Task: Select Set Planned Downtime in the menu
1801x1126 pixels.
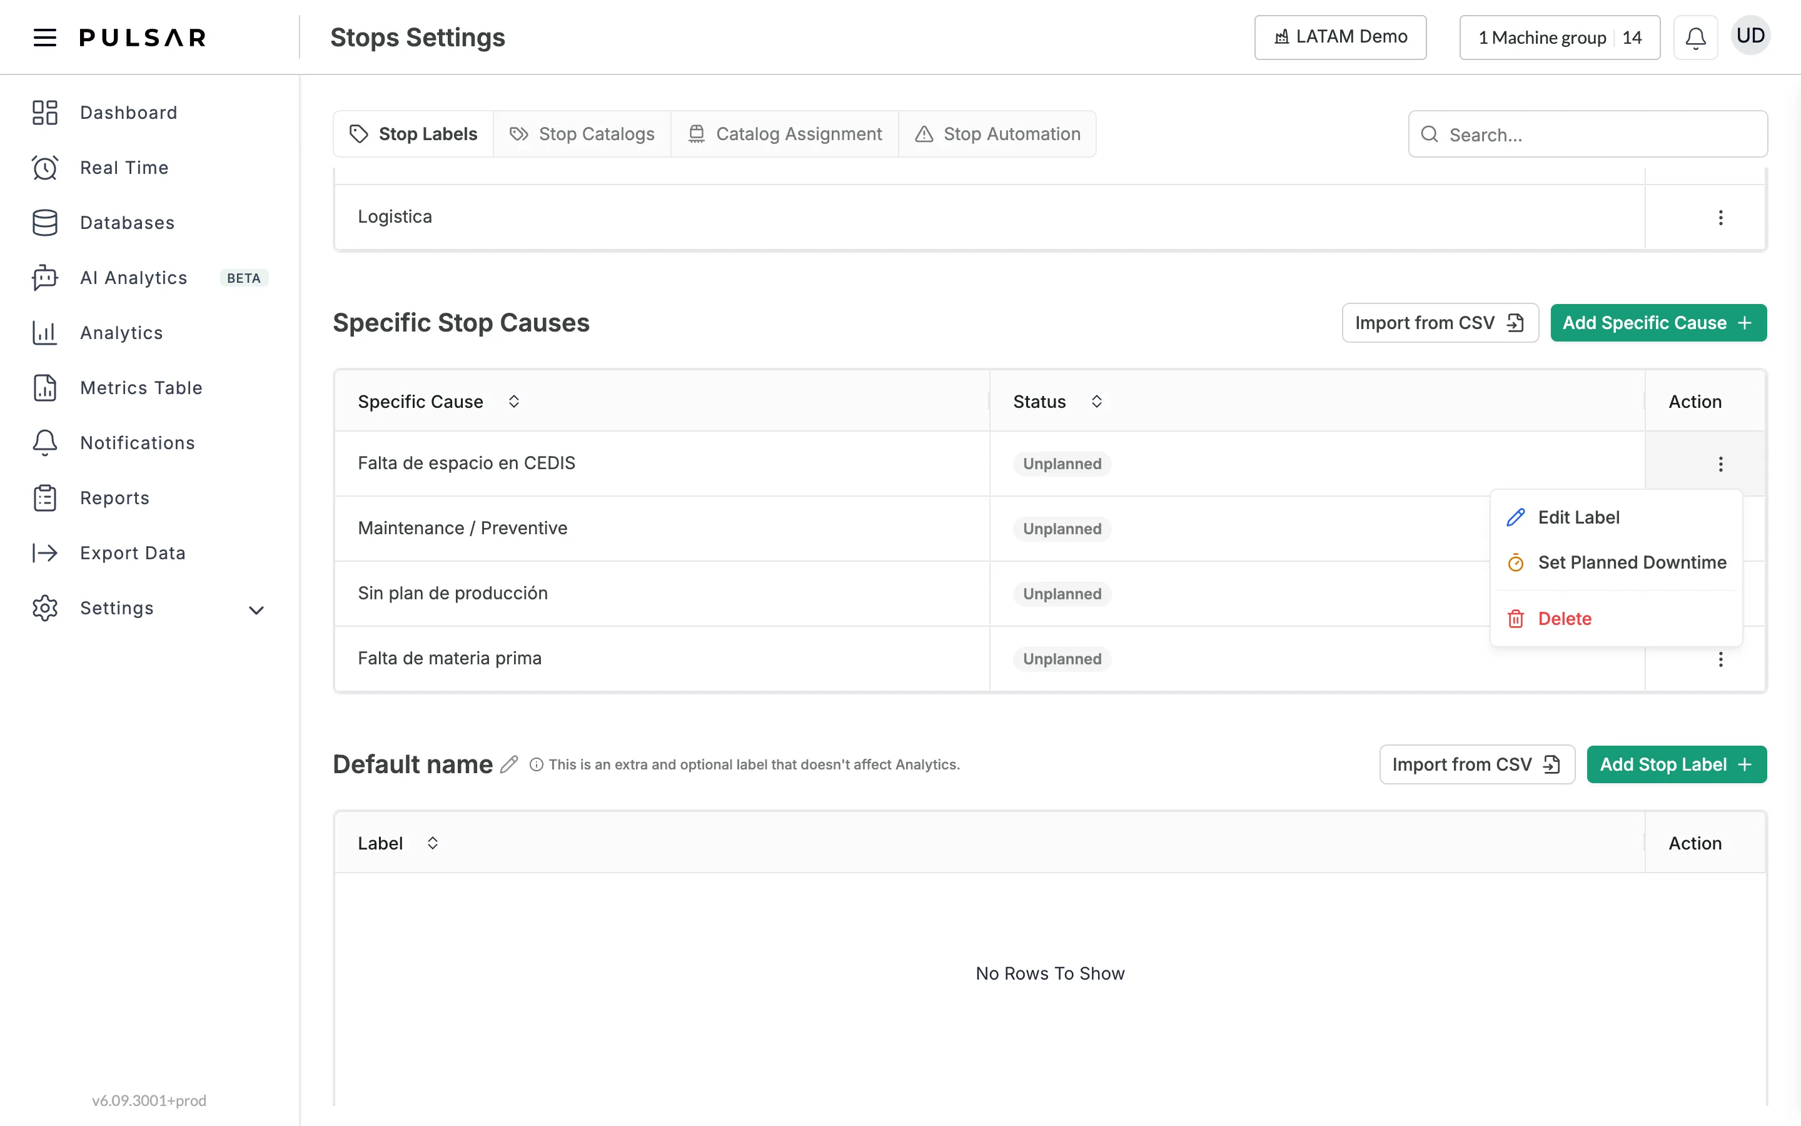Action: click(x=1617, y=562)
